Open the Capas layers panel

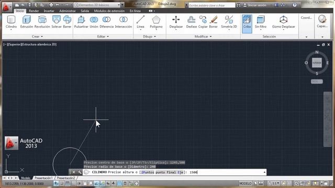coord(322,21)
